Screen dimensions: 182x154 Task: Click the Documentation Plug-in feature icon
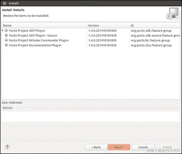[x=6, y=45]
